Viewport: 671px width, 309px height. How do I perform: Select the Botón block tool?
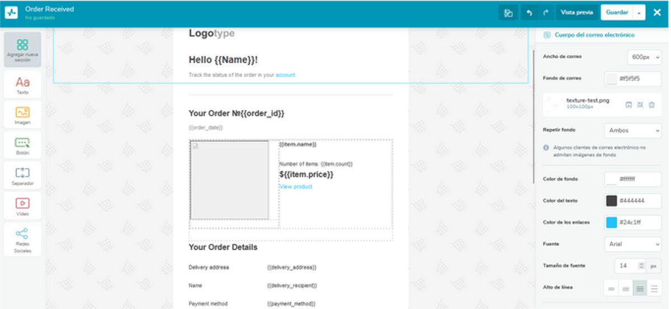point(22,146)
